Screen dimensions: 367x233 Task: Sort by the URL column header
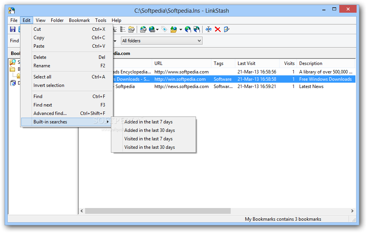pyautogui.click(x=182, y=63)
